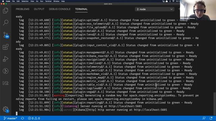The height and width of the screenshot is (121, 216).
Task: Open the Edit menu
Action: tap(18, 1)
